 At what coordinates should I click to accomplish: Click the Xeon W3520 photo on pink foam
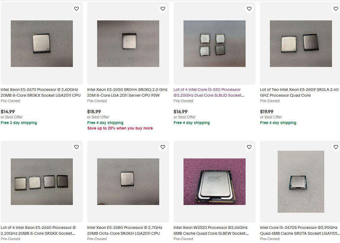[x=214, y=182]
